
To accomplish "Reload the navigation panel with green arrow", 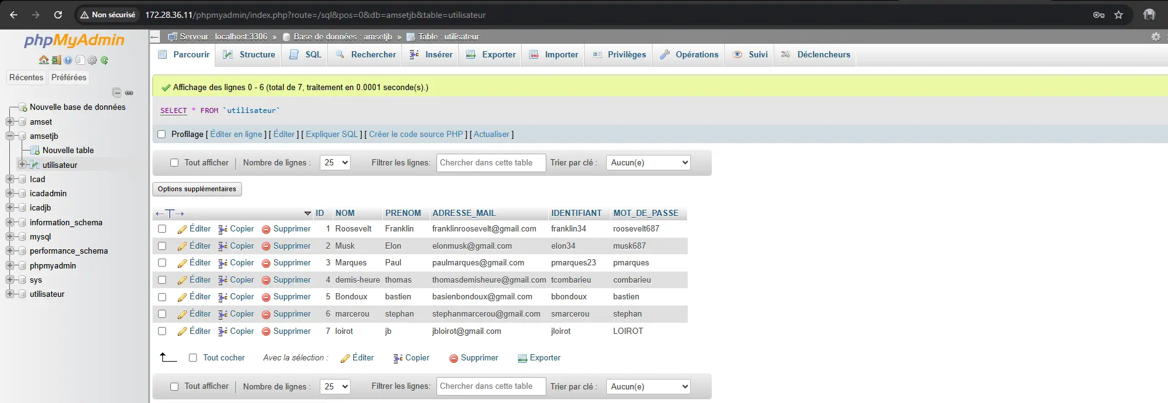I will 104,60.
